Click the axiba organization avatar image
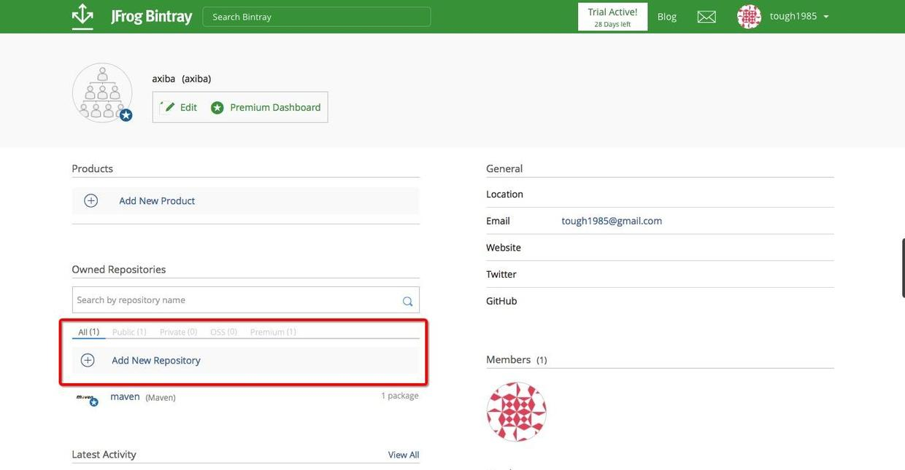 click(x=102, y=93)
